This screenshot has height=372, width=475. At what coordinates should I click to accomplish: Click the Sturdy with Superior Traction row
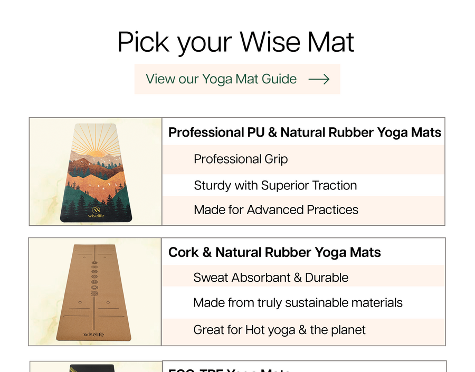click(275, 185)
